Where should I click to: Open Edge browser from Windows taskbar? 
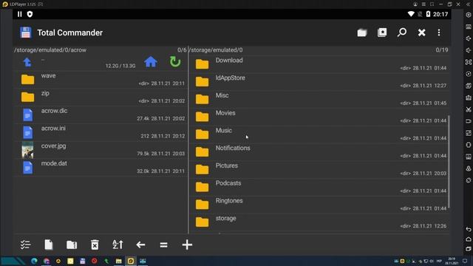(x=34, y=261)
